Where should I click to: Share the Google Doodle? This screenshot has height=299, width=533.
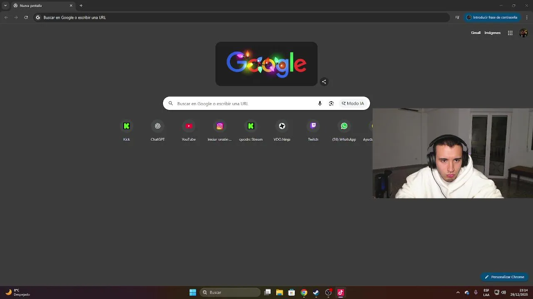[324, 82]
